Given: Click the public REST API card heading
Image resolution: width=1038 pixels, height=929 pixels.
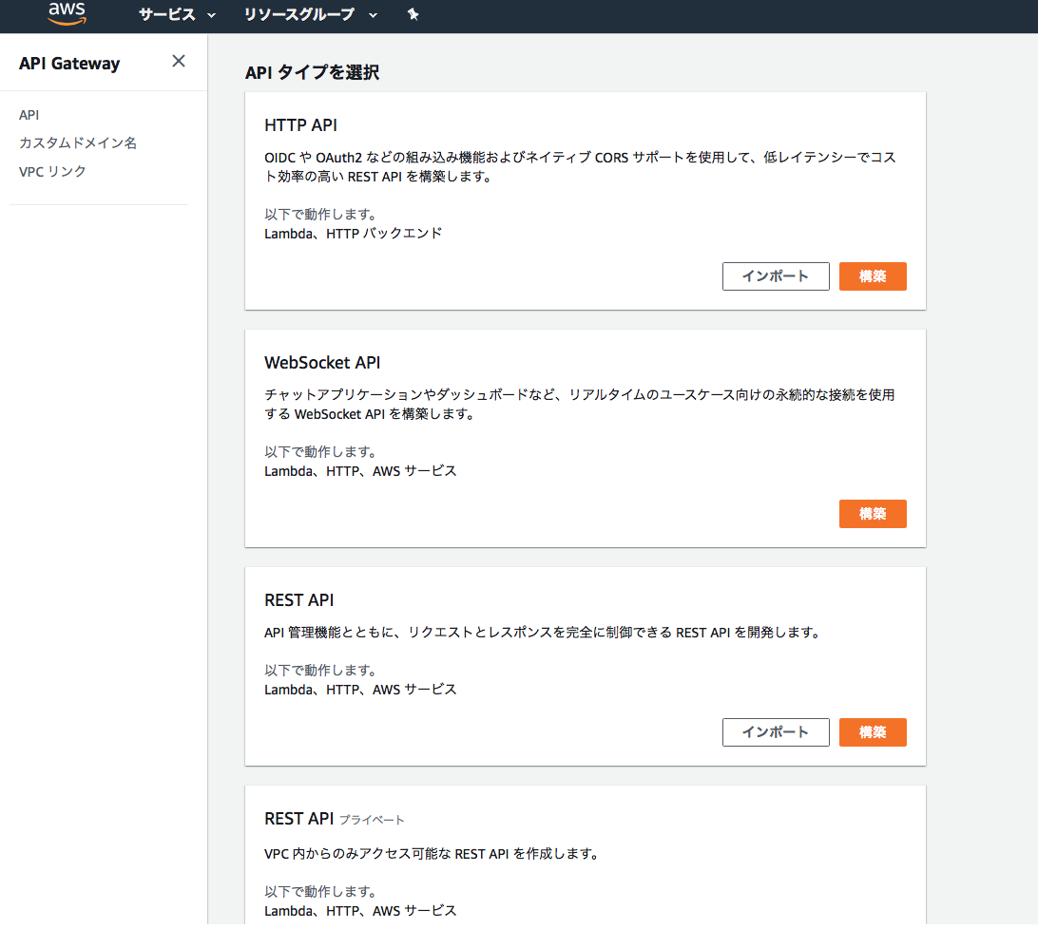Looking at the screenshot, I should tap(299, 600).
